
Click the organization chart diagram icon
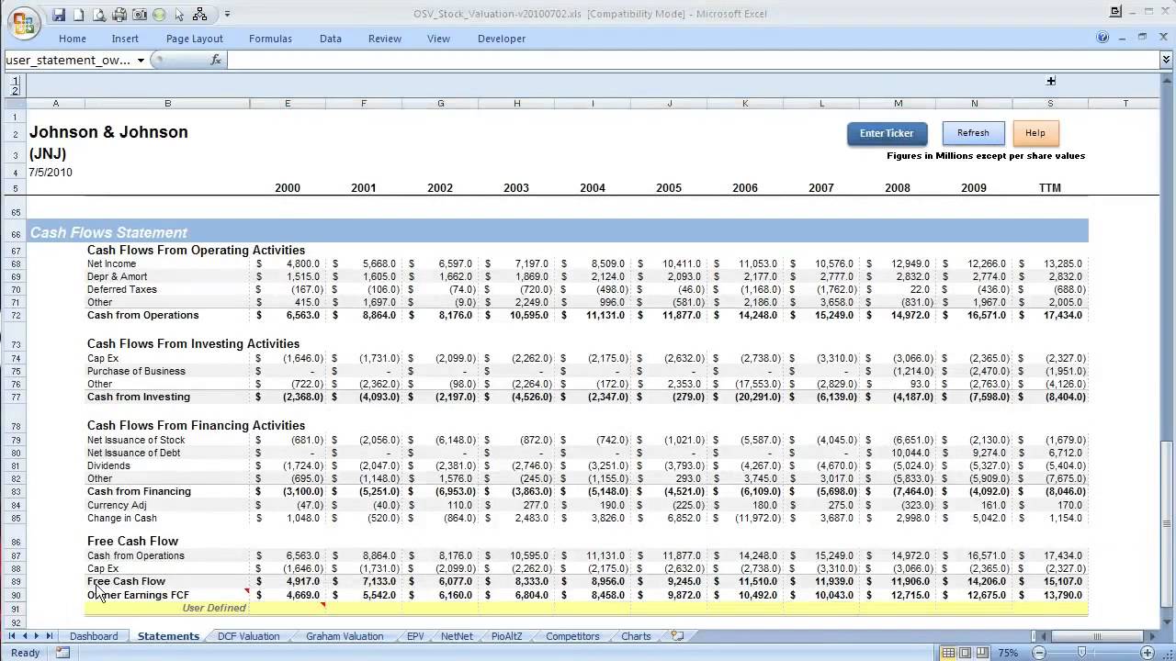click(200, 15)
